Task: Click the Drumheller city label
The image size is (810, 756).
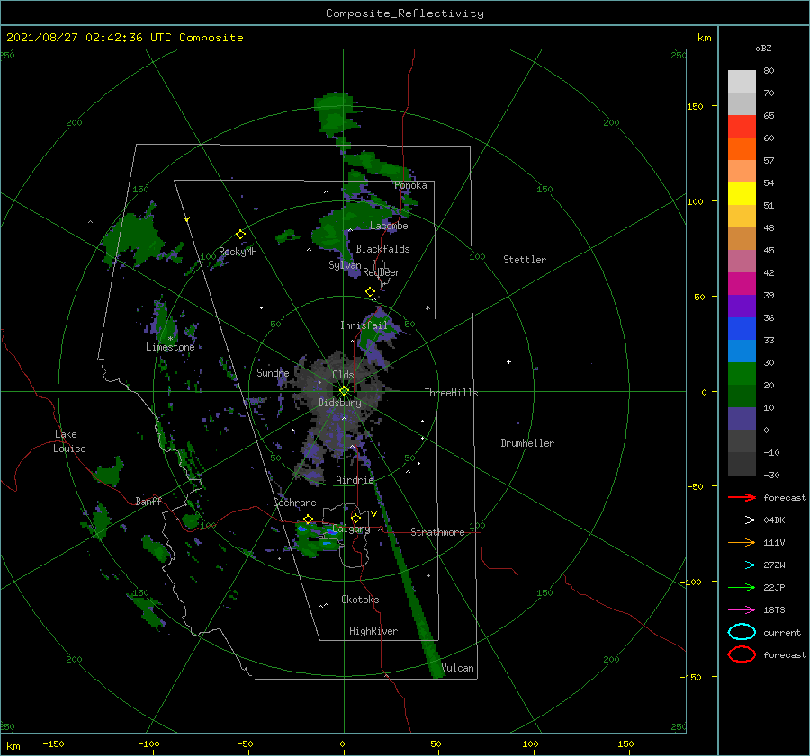Action: click(x=527, y=443)
